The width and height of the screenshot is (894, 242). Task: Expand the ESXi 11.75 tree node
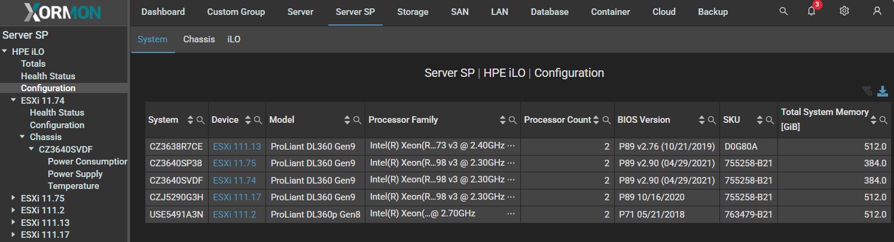pos(14,198)
